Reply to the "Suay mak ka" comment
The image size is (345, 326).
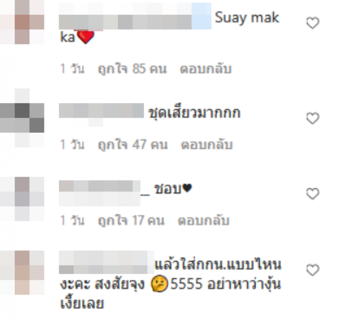(x=206, y=69)
